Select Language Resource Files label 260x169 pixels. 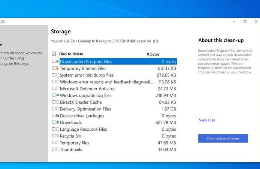point(83,129)
